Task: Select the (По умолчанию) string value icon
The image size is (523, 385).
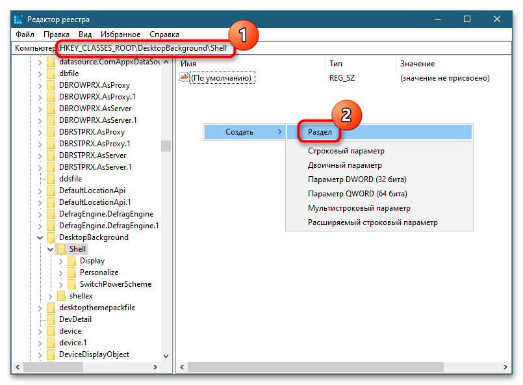Action: click(184, 78)
